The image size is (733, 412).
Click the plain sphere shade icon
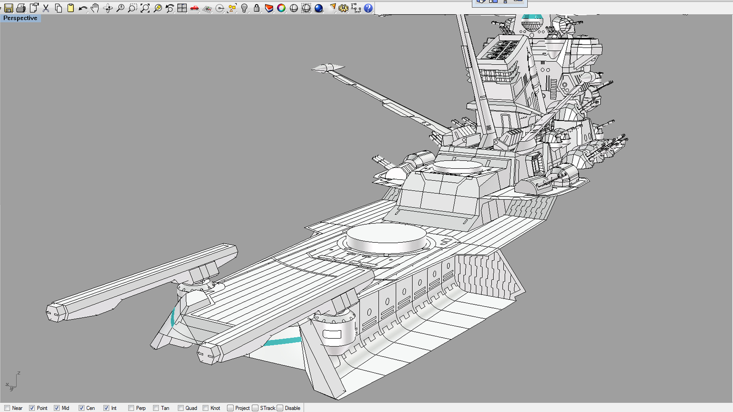294,8
